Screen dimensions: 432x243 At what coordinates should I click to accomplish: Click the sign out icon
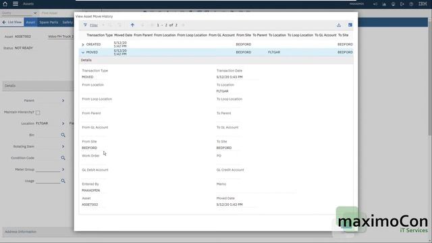tap(402, 4)
